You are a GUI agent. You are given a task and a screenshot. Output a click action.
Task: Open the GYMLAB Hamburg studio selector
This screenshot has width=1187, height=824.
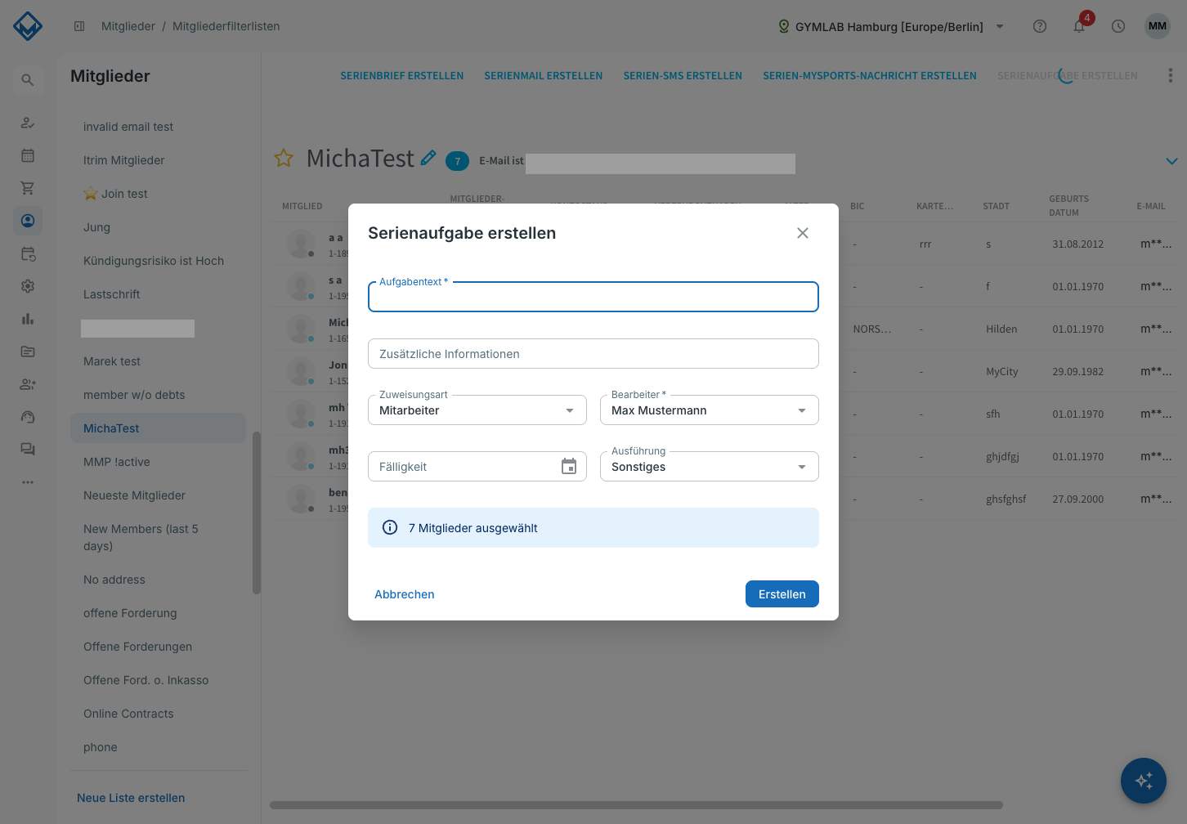[x=891, y=26]
